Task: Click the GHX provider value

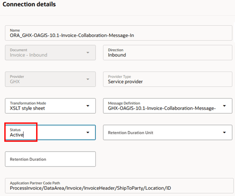Action: coord(15,82)
